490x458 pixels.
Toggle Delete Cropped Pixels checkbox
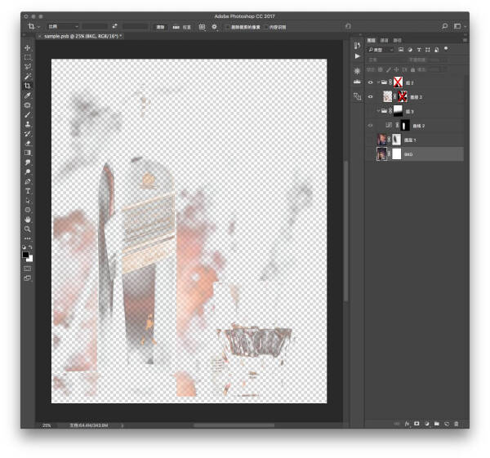[228, 27]
